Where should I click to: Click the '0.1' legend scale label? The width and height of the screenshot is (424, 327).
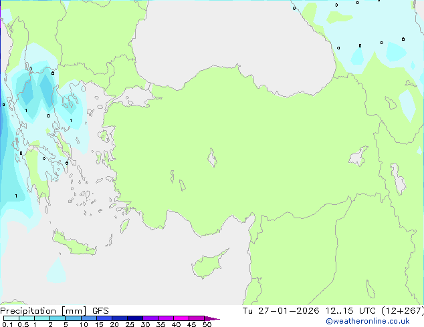(7, 324)
